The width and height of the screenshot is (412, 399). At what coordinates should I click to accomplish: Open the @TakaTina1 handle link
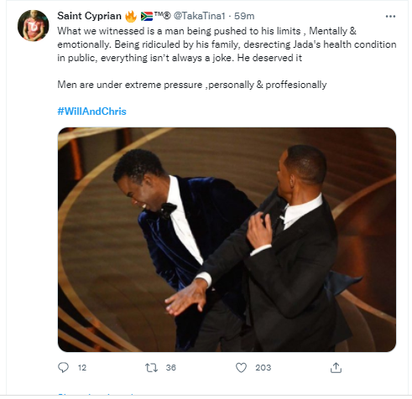coord(200,16)
